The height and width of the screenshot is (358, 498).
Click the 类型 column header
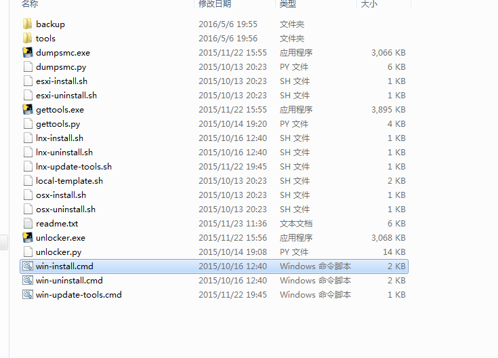(288, 4)
